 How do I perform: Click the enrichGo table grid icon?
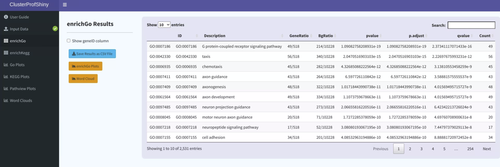(6, 41)
